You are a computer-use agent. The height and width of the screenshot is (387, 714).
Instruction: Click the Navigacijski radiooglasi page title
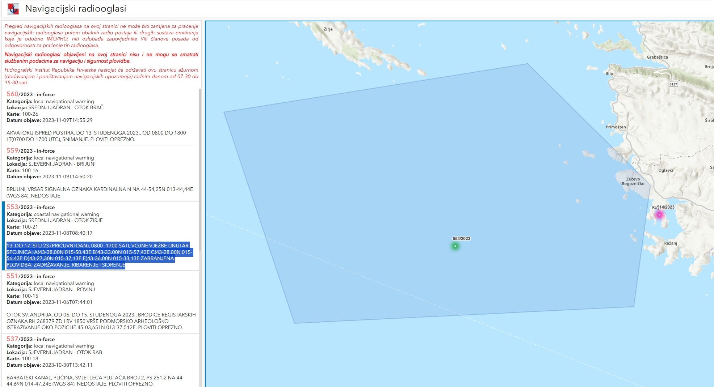pyautogui.click(x=75, y=9)
